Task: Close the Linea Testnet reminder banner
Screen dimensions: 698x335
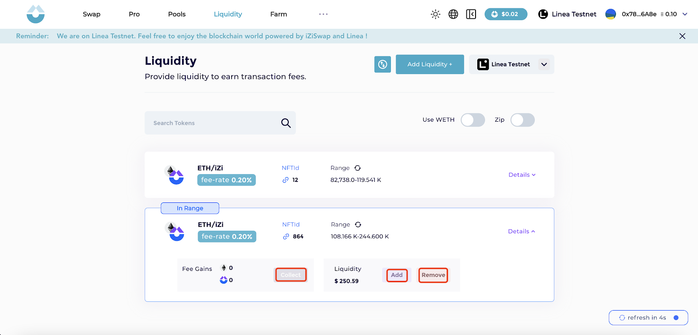Action: 682,36
